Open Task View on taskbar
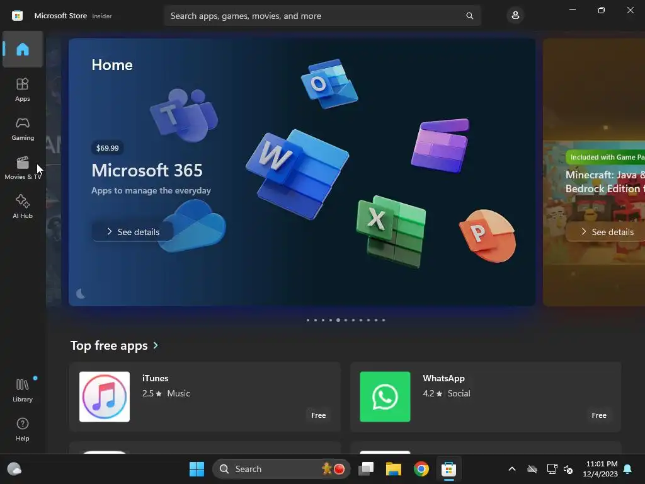 (x=366, y=469)
